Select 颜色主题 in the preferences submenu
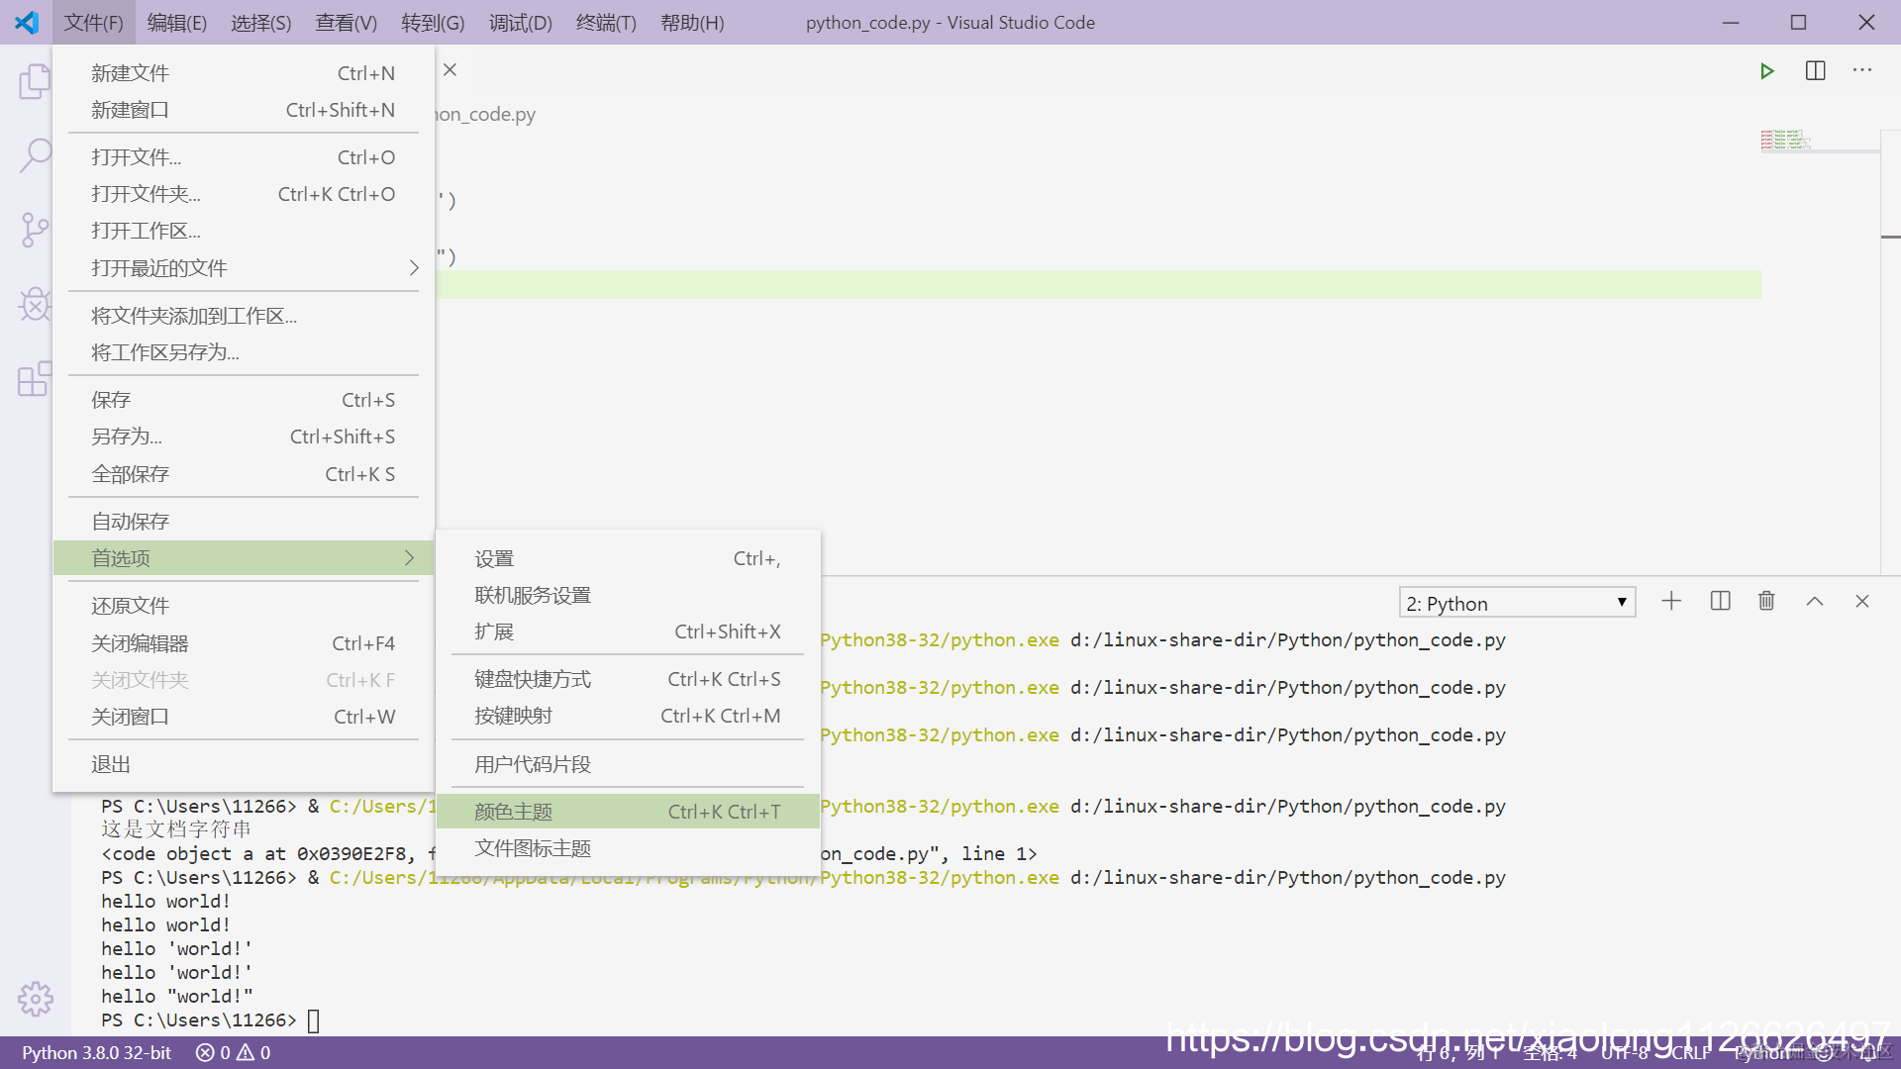The image size is (1901, 1069). tap(628, 812)
